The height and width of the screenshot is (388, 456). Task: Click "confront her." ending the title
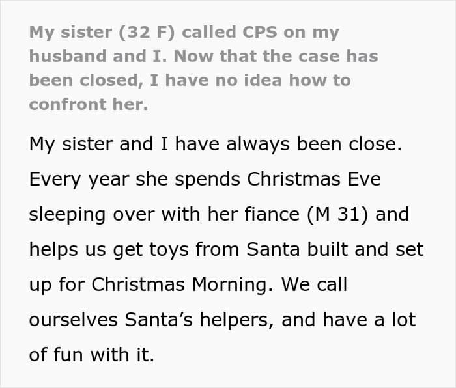click(x=89, y=104)
